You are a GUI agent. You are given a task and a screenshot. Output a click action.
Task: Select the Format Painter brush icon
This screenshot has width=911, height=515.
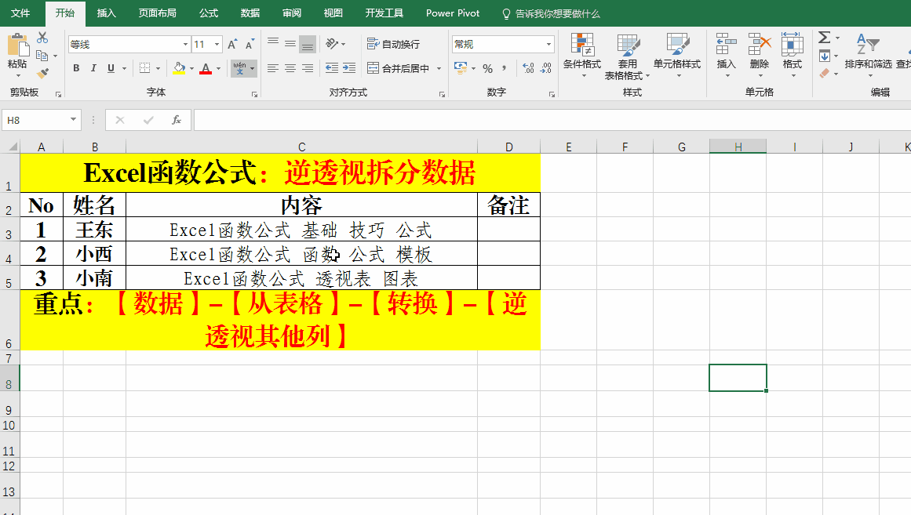(42, 74)
